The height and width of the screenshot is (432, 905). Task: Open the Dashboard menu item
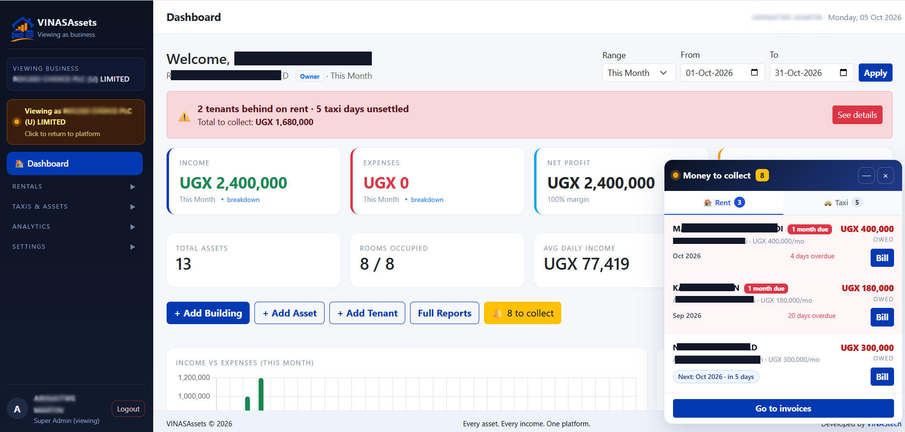[x=74, y=164]
